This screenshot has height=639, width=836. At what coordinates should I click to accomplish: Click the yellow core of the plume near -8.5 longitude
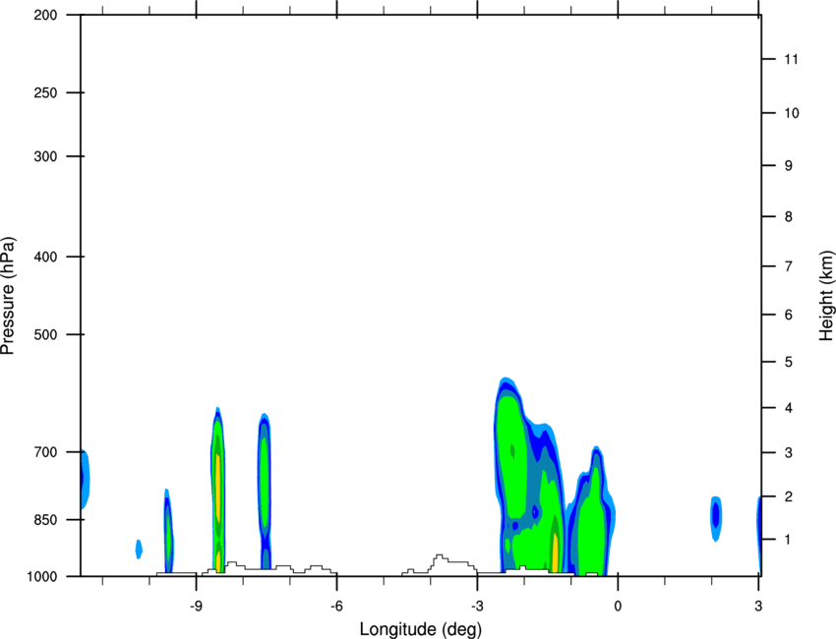pyautogui.click(x=217, y=488)
